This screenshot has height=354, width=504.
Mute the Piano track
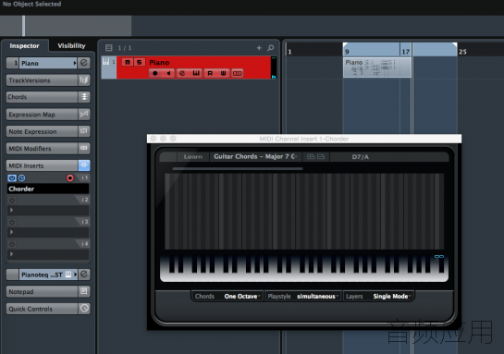pyautogui.click(x=128, y=62)
